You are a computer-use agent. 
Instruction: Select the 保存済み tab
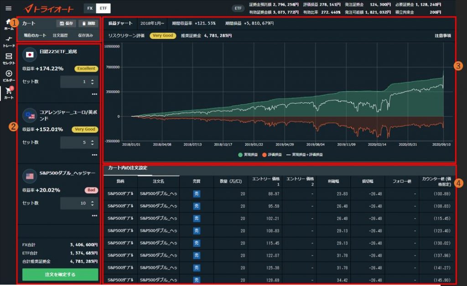85,36
